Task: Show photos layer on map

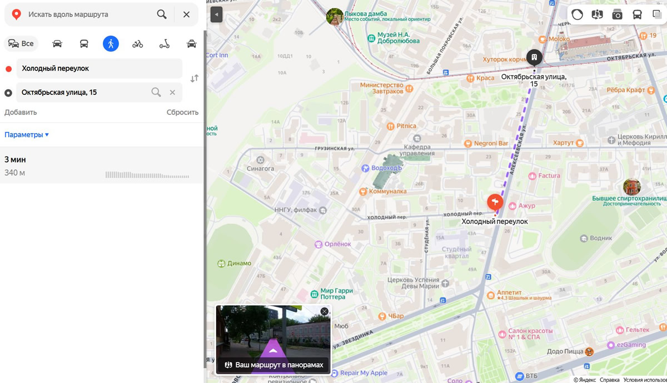Action: pos(617,14)
